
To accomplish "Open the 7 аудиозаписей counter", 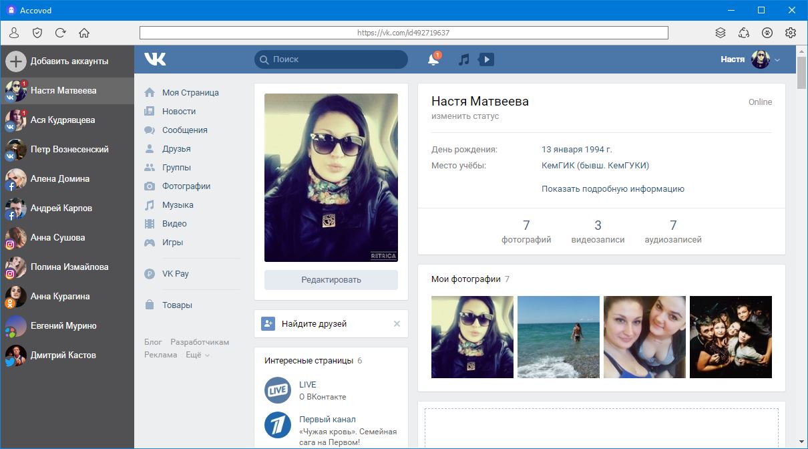I will click(673, 231).
